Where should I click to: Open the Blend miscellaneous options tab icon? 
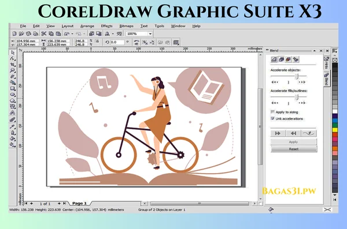tap(296, 59)
